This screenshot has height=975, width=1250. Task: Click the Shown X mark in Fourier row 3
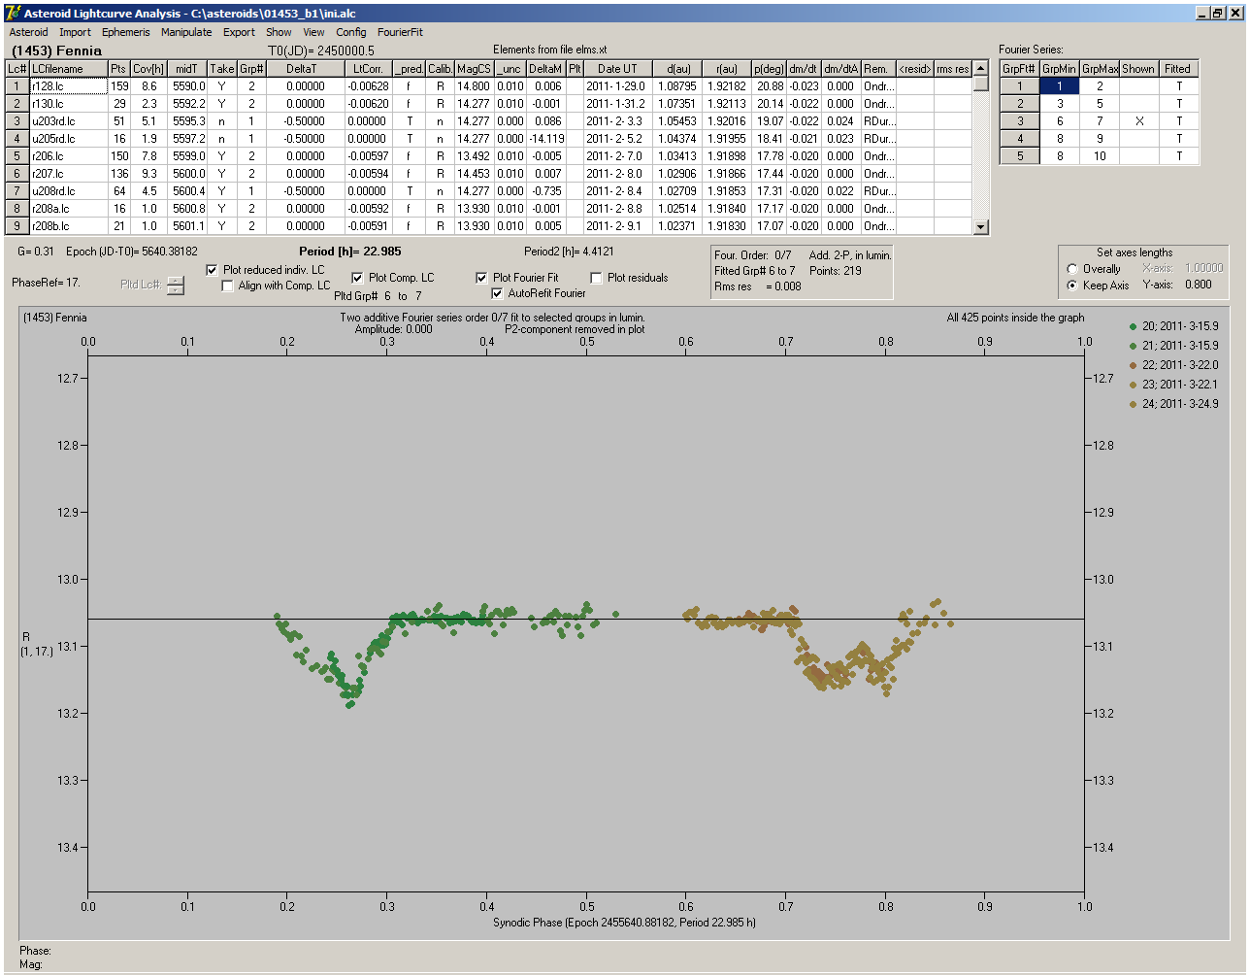pos(1139,121)
